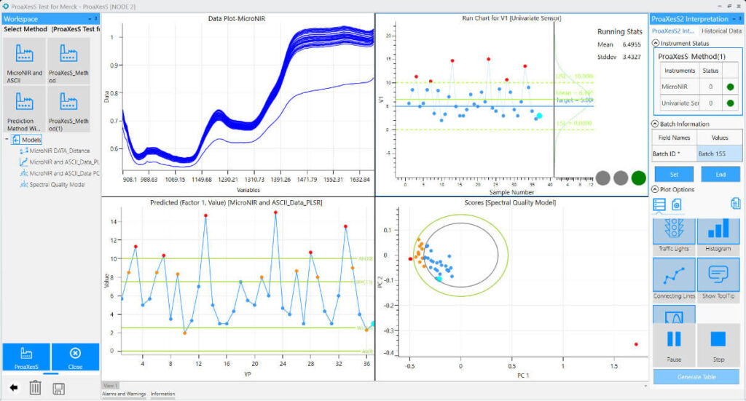The height and width of the screenshot is (401, 746).
Task: Click the Batch ID * field name
Action: [674, 154]
